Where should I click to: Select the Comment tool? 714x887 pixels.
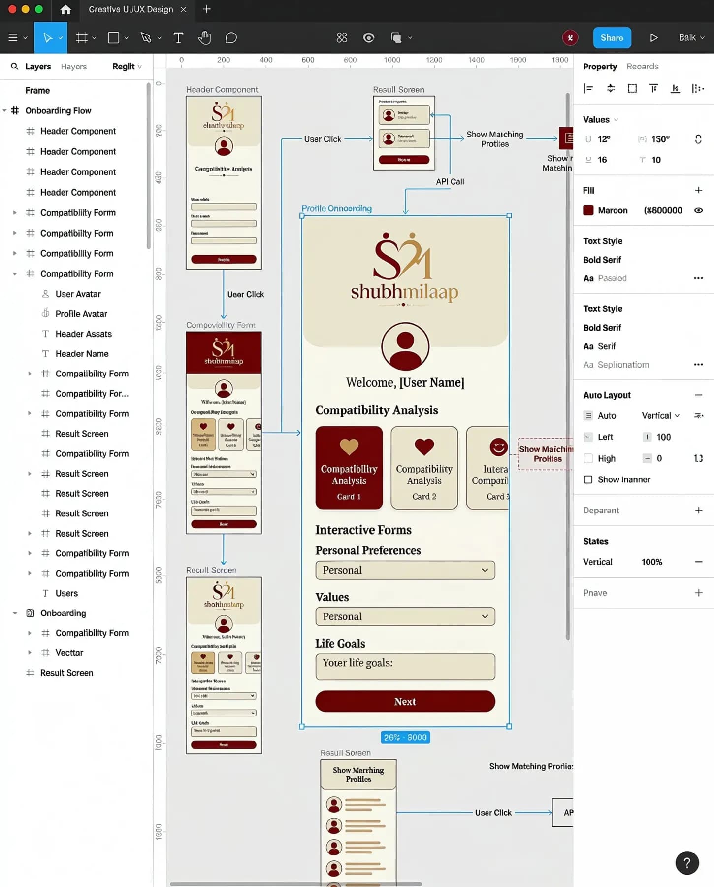tap(231, 38)
